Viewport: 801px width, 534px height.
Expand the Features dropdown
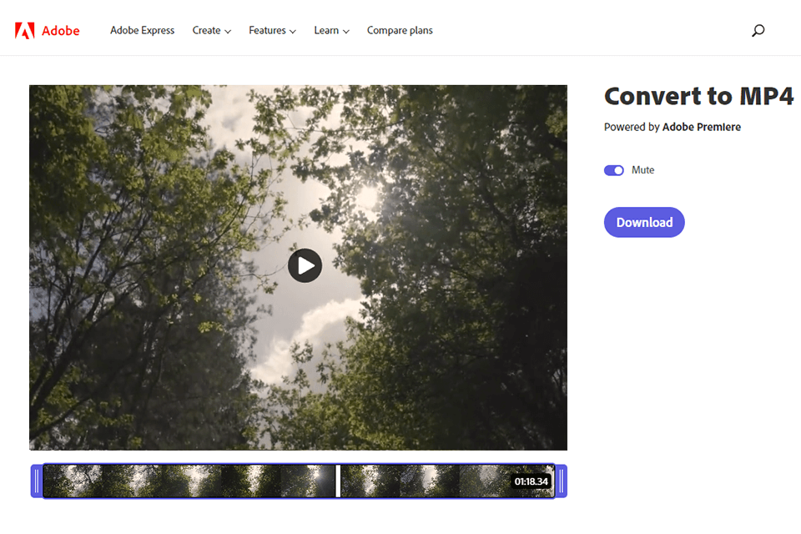coord(272,30)
